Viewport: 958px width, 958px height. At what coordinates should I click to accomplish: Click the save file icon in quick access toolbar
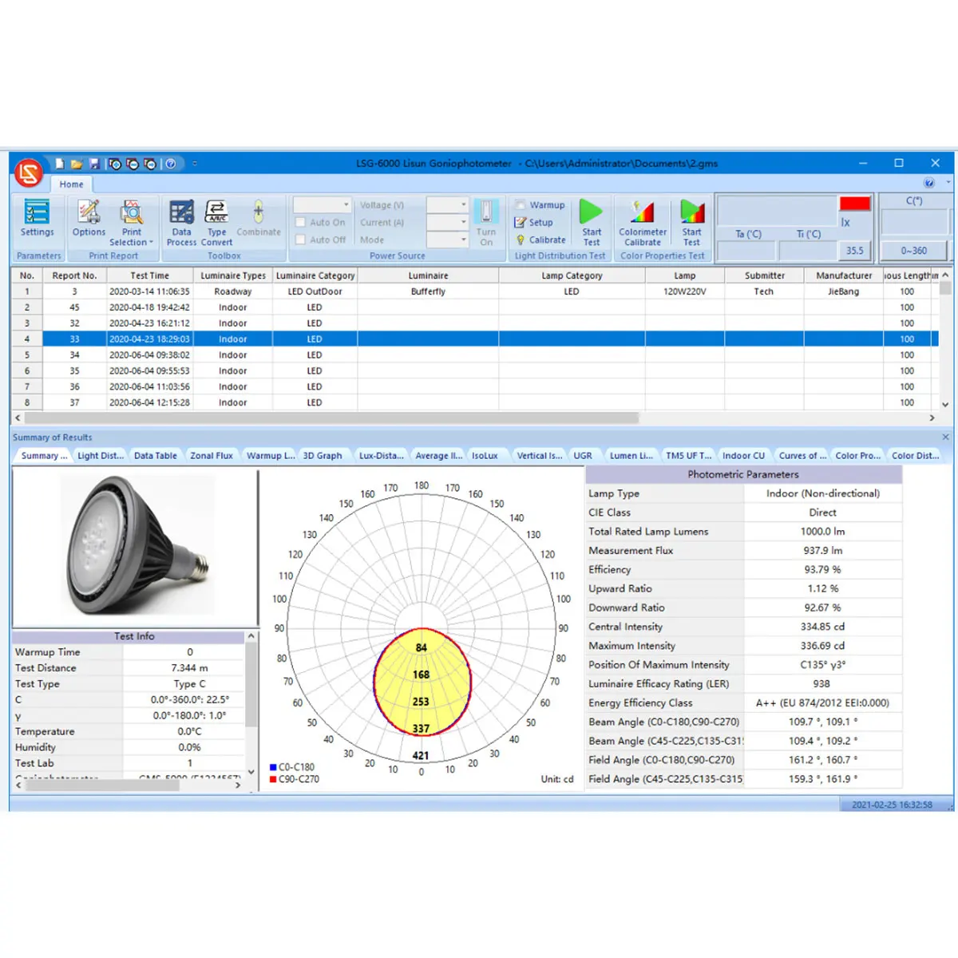click(94, 164)
